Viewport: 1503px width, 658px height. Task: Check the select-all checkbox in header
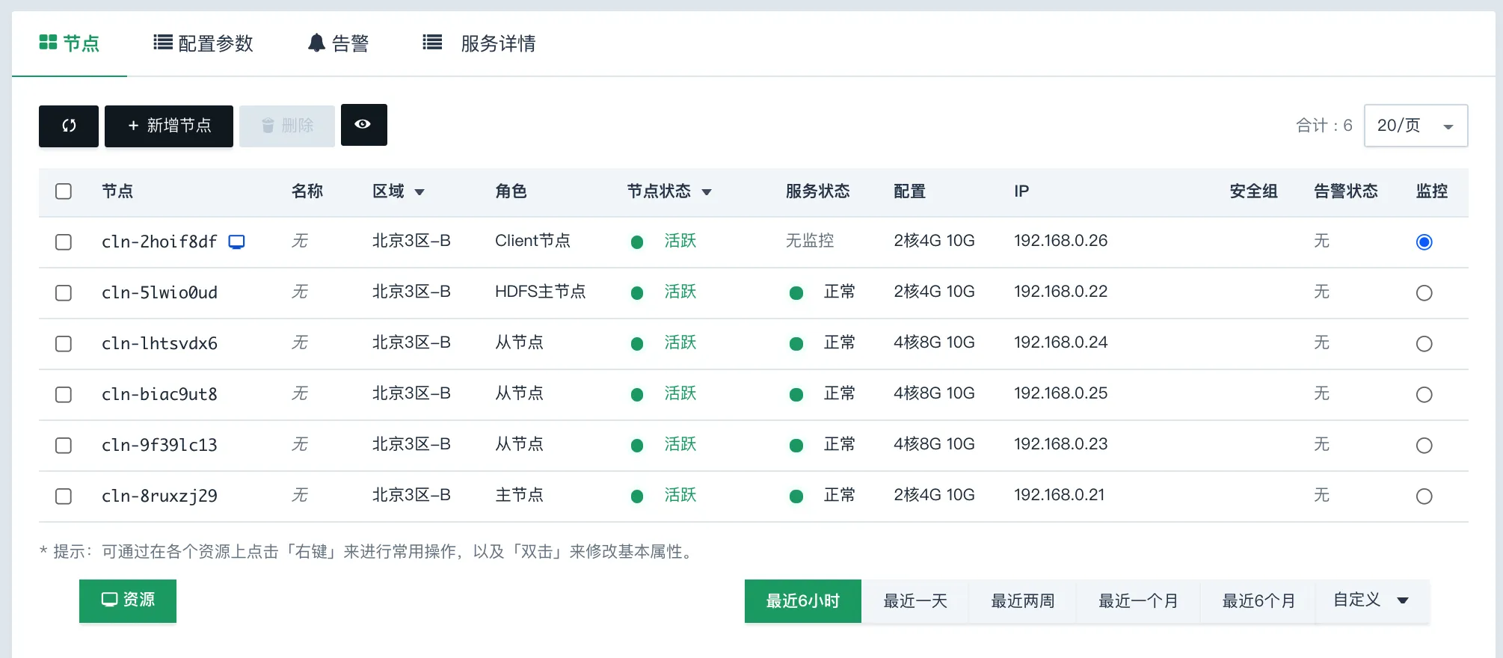[64, 191]
